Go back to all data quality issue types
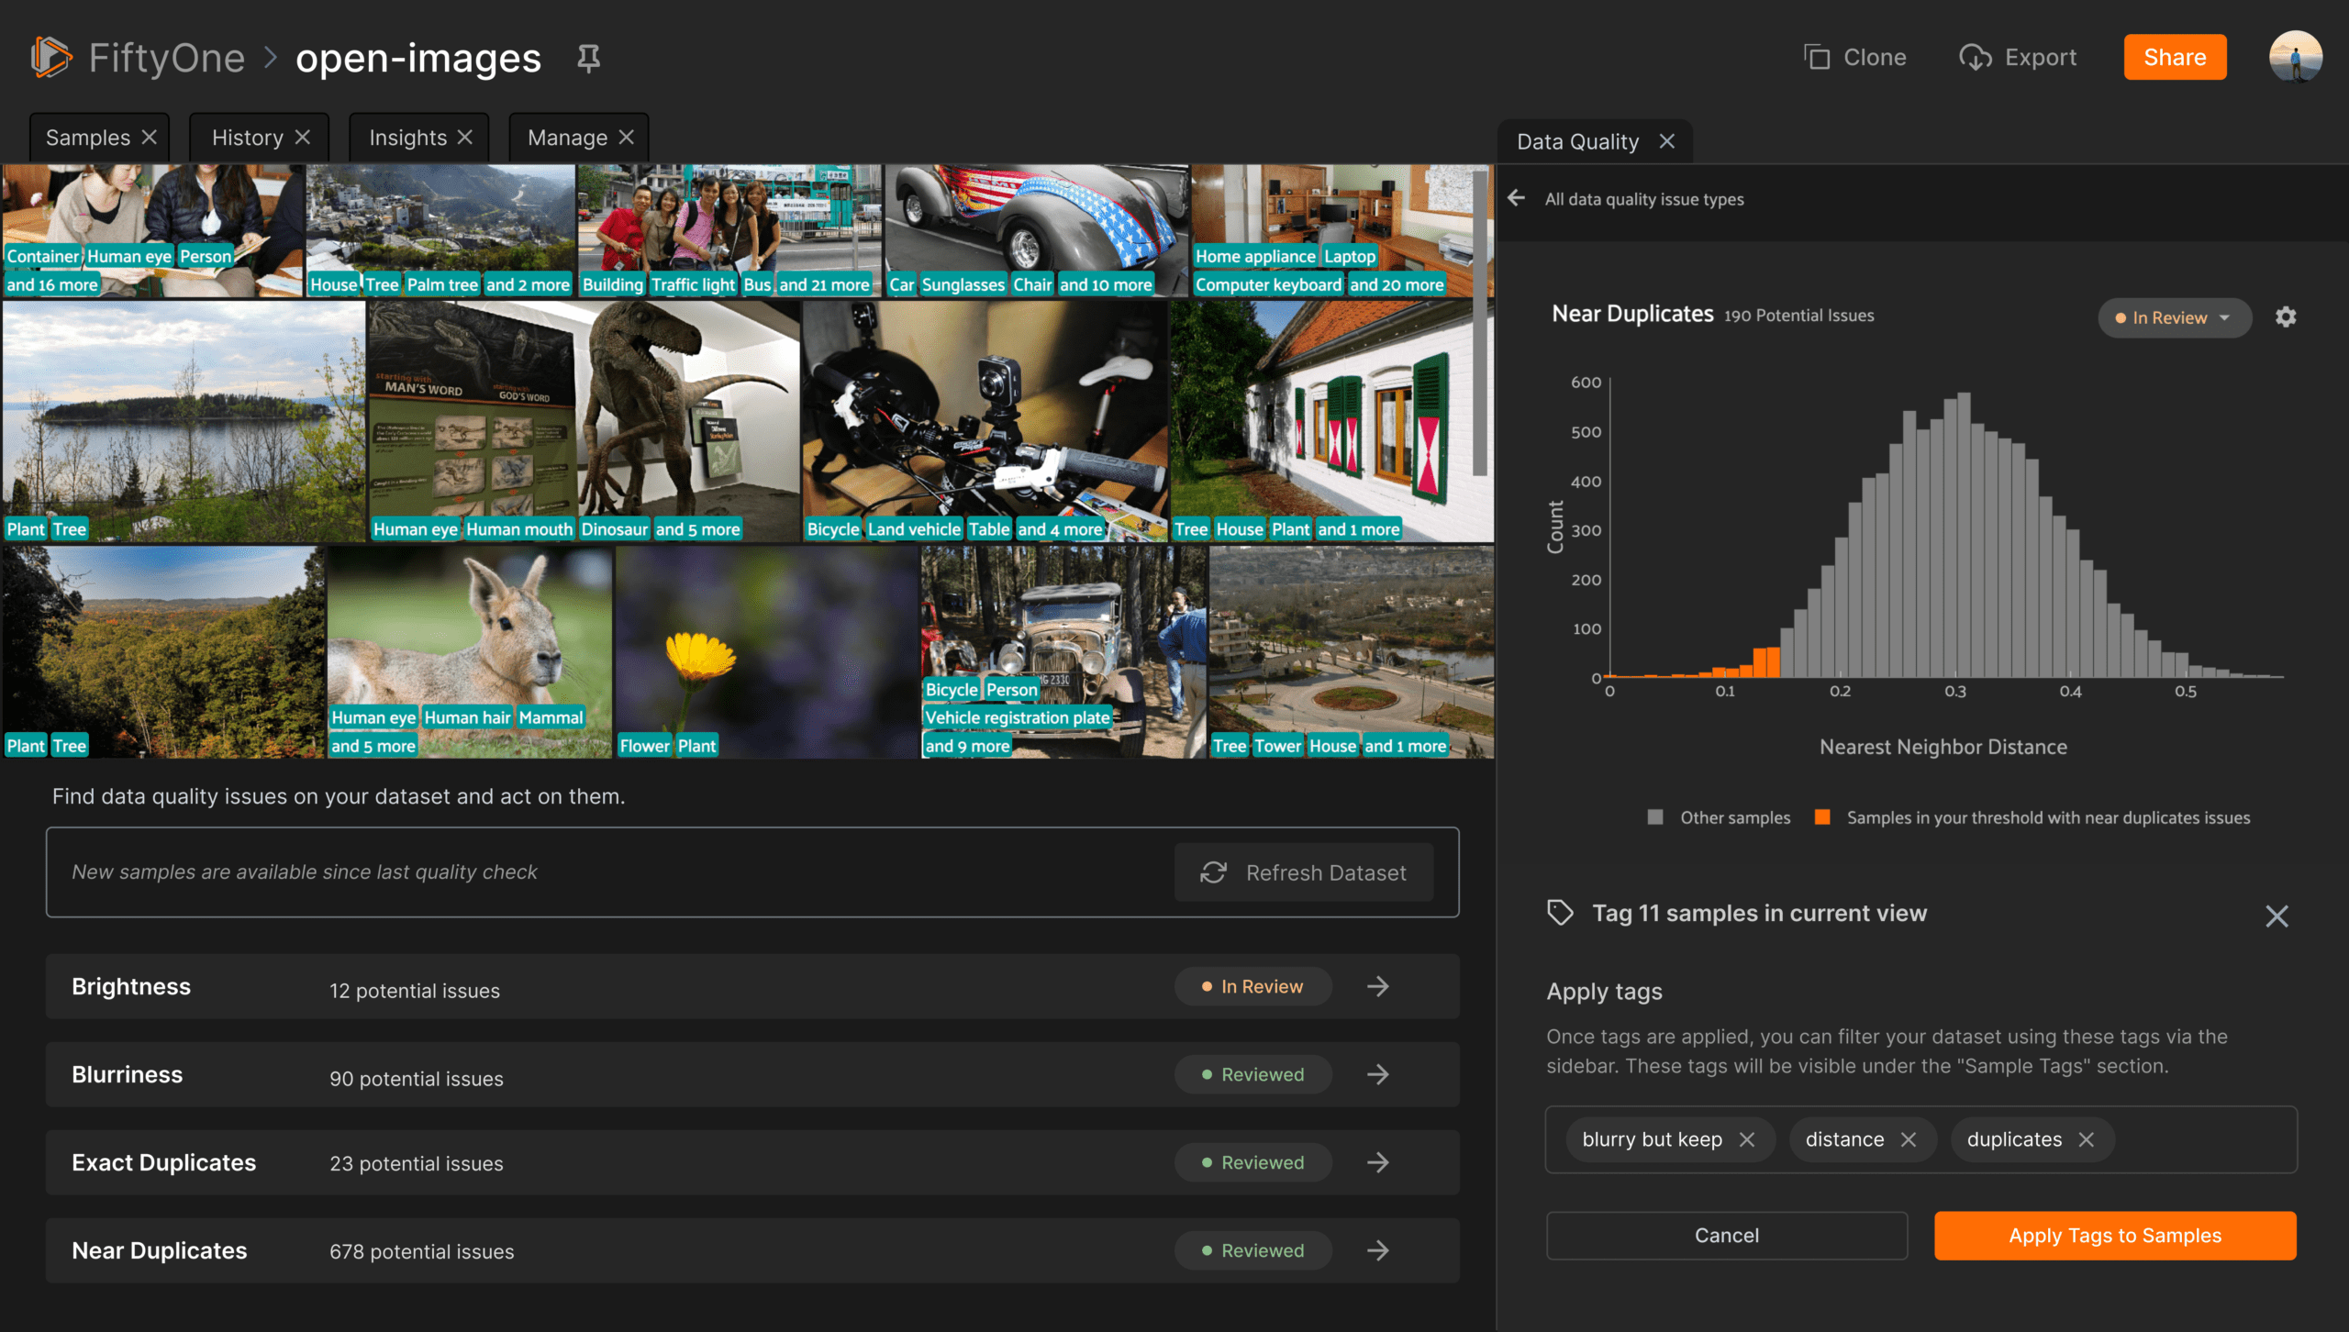2349x1332 pixels. pyautogui.click(x=1517, y=198)
